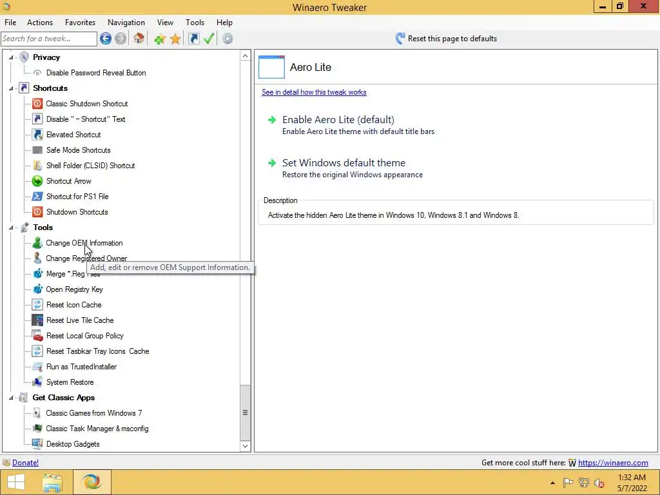The height and width of the screenshot is (495, 660).
Task: Click the Back navigation arrow button
Action: tap(106, 39)
